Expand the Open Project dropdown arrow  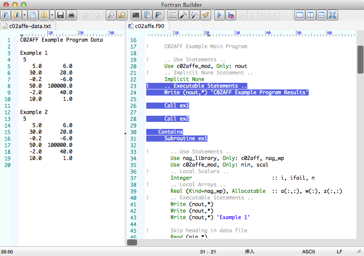click(25, 15)
